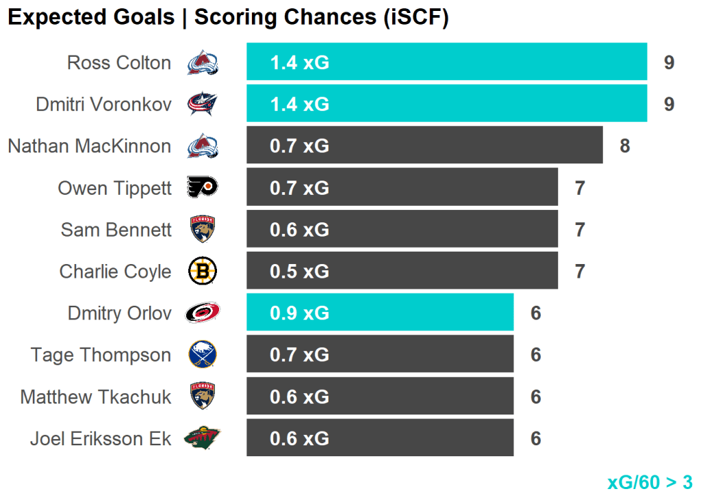This screenshot has height=500, width=701.
Task: Click the Avalanche logo beside Ross Colton
Action: tap(203, 63)
